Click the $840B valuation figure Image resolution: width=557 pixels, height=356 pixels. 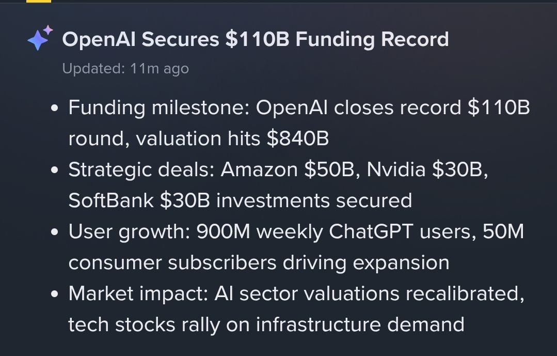click(298, 138)
